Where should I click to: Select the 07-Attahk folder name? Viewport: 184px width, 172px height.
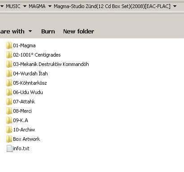[24, 102]
